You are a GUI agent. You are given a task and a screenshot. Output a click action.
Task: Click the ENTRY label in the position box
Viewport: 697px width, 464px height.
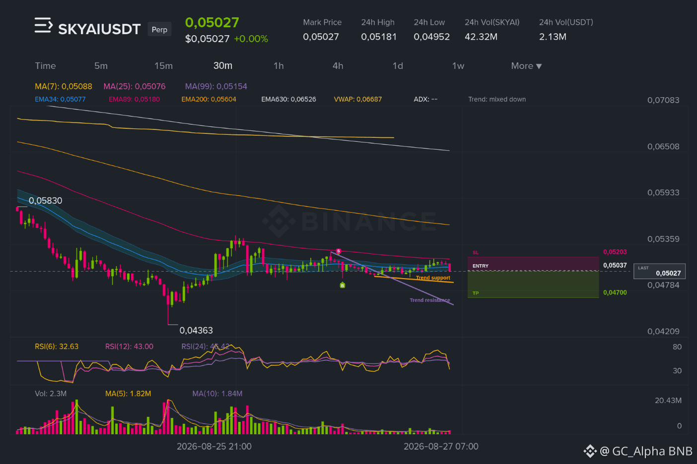pyautogui.click(x=481, y=266)
